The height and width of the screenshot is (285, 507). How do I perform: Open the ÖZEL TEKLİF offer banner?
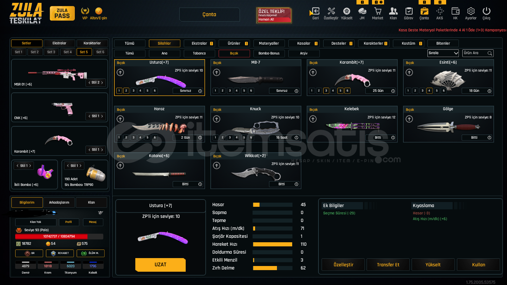click(x=274, y=15)
